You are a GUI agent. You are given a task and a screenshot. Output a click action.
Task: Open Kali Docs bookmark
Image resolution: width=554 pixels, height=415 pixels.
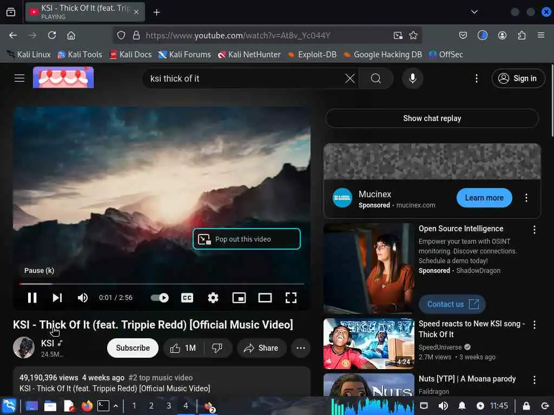[130, 55]
